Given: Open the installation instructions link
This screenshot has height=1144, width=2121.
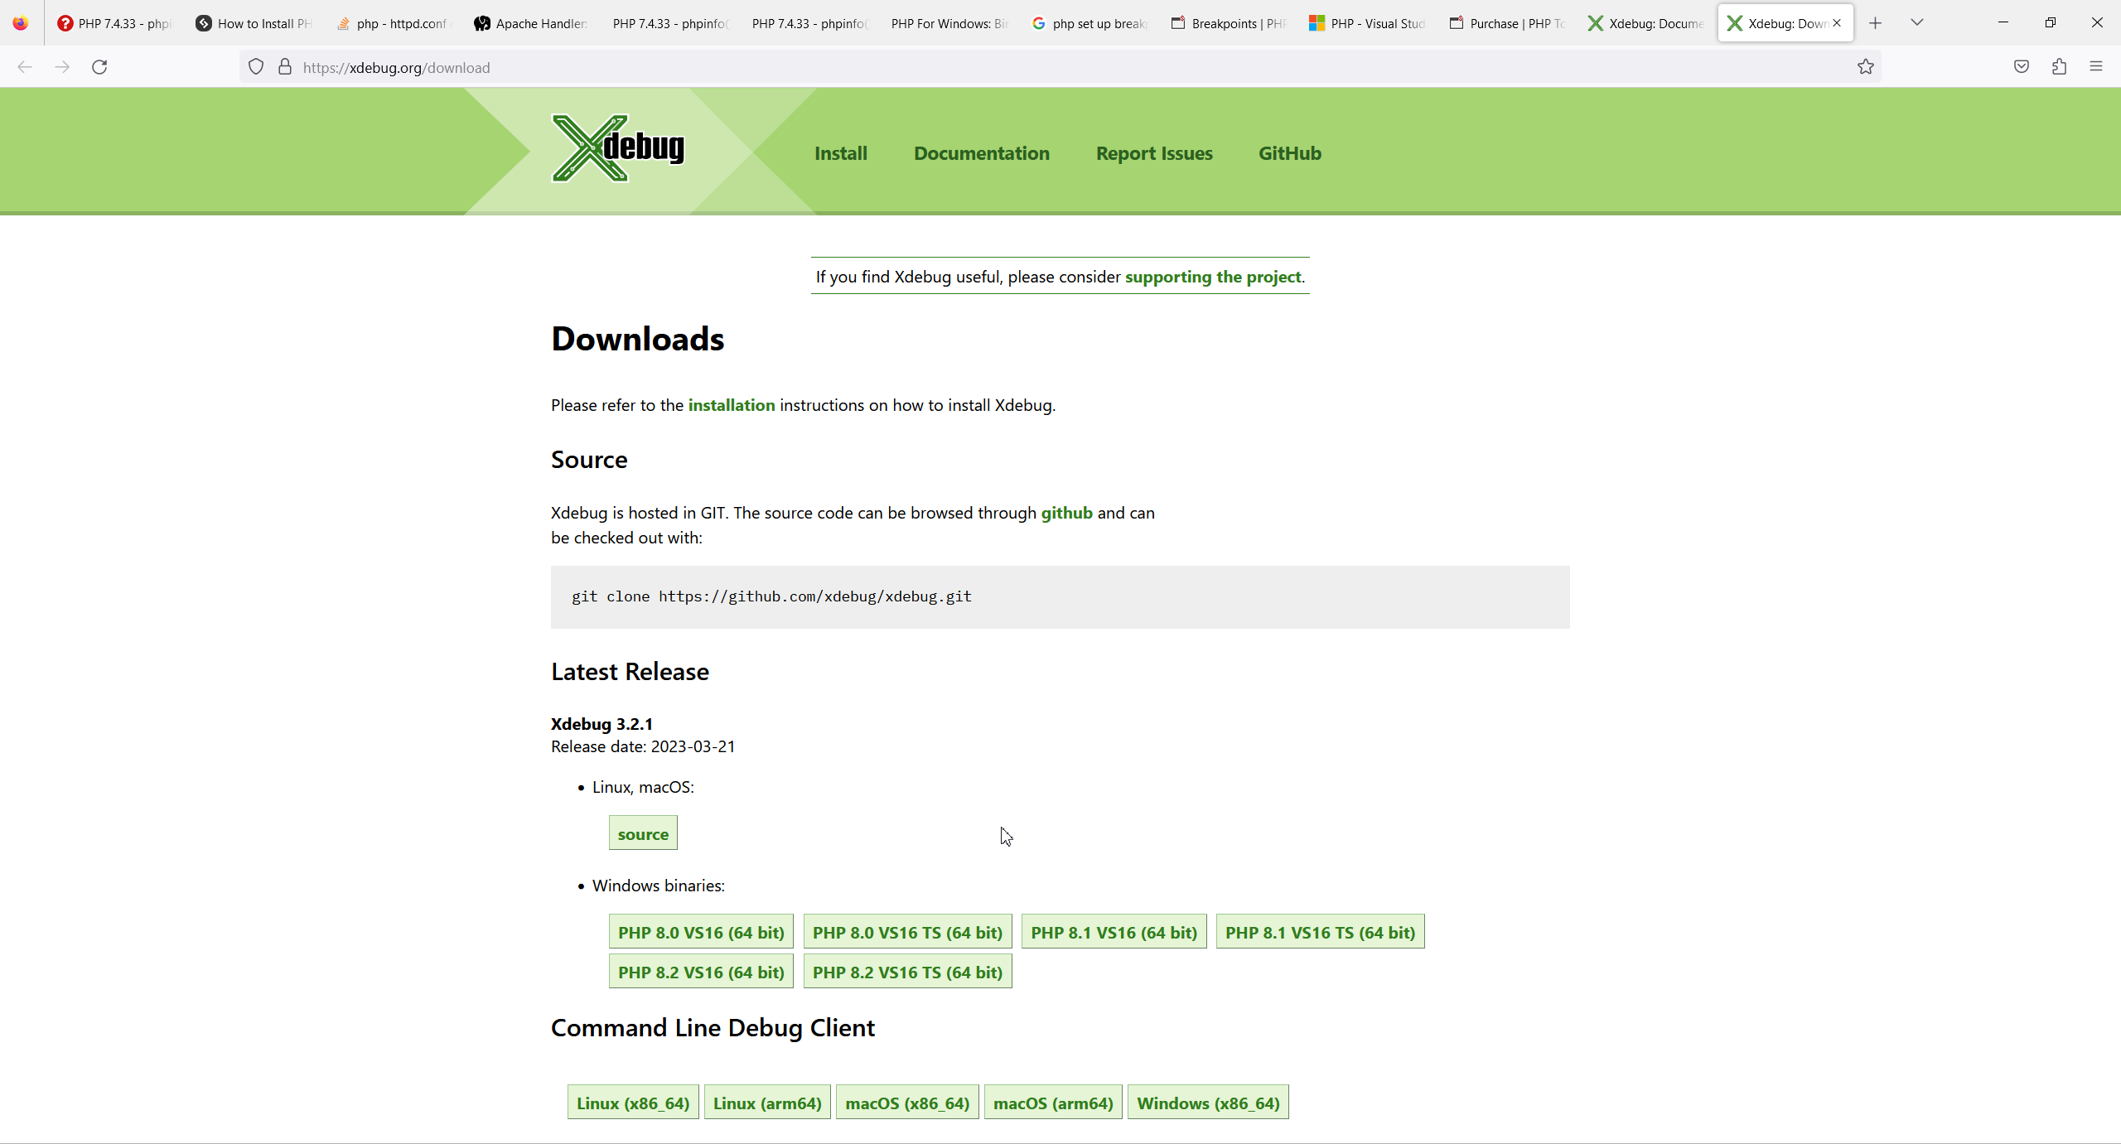Looking at the screenshot, I should pos(732,405).
